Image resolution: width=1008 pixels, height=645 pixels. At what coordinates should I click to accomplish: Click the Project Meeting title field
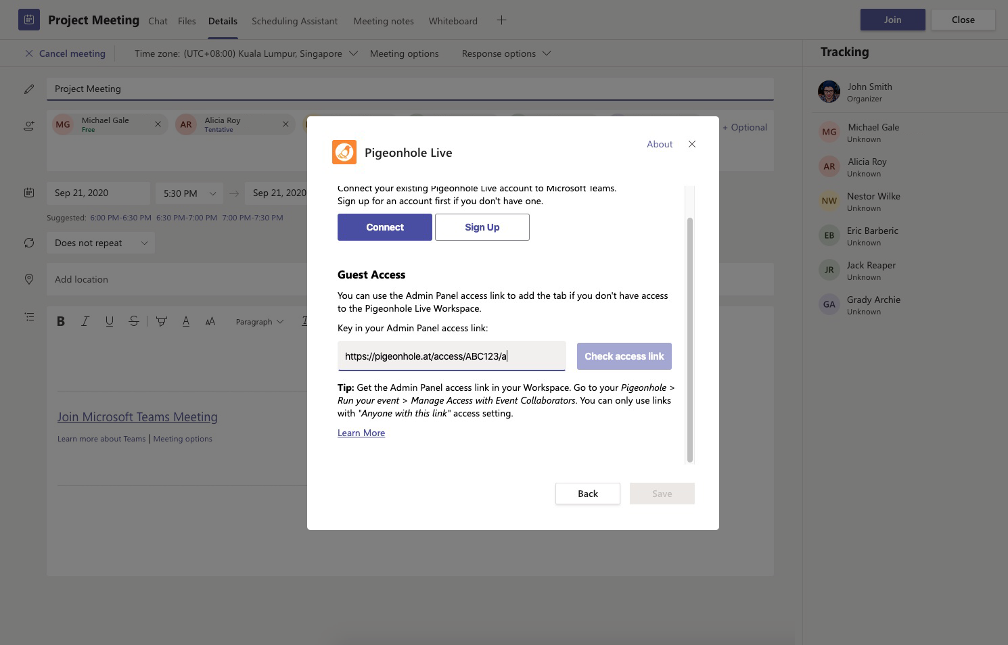pyautogui.click(x=410, y=89)
